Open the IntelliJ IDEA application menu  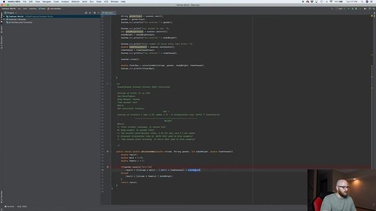point(14,1)
